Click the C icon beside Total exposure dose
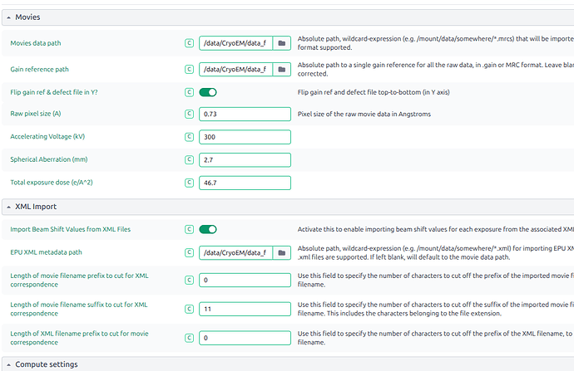The image size is (574, 371). tap(191, 183)
